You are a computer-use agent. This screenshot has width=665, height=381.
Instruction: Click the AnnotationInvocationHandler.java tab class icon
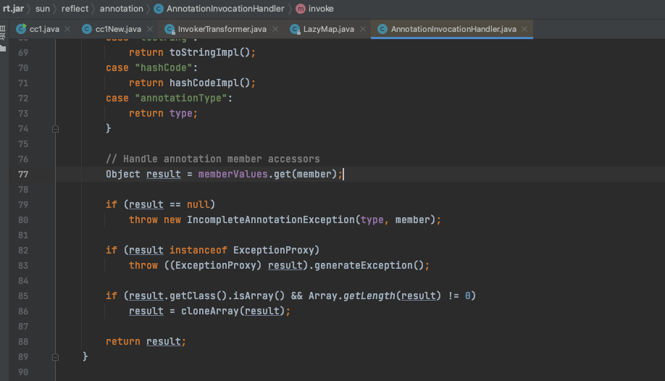point(382,29)
